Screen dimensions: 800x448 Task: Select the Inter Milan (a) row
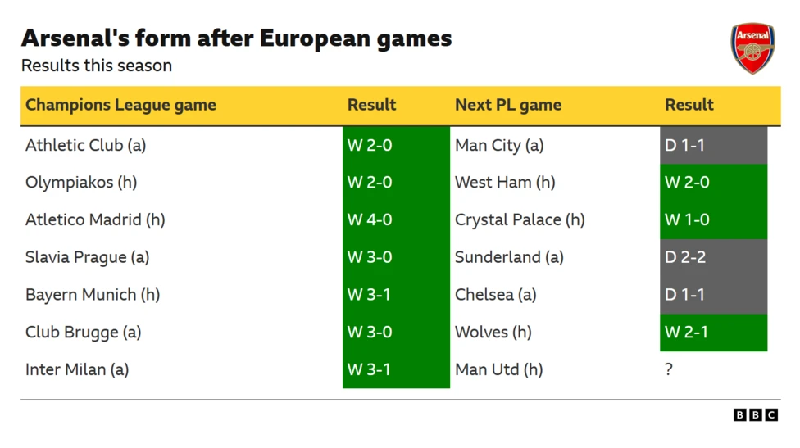[77, 369]
